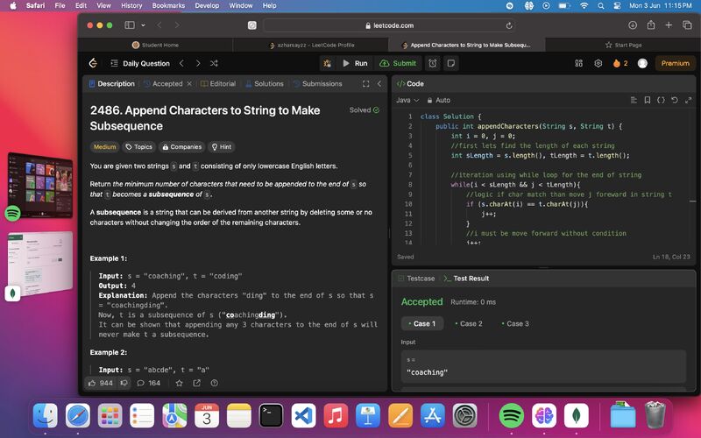Star this problem as favorite
The height and width of the screenshot is (438, 701).
179,383
